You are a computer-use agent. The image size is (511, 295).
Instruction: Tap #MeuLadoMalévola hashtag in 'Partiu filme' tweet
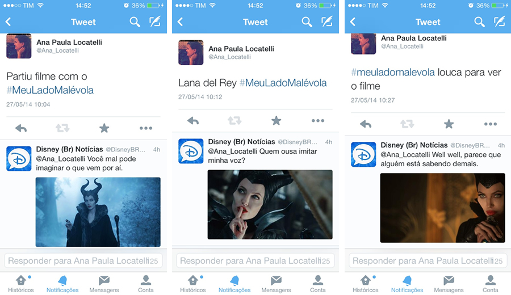[50, 90]
